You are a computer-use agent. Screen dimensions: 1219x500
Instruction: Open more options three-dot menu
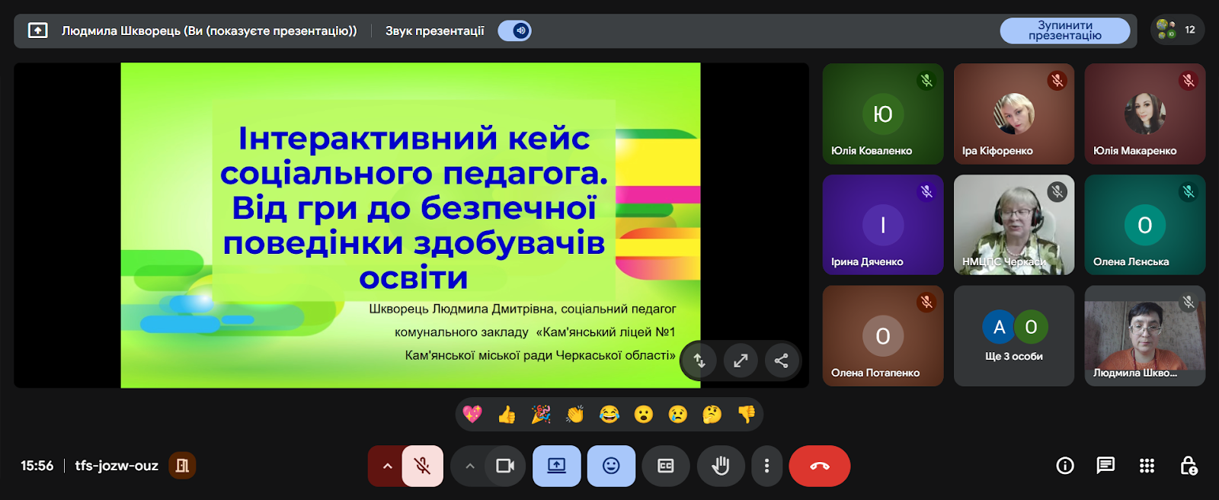[766, 466]
